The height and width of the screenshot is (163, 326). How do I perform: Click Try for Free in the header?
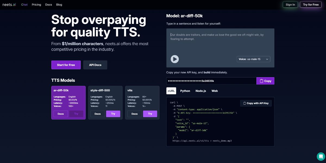(311, 5)
